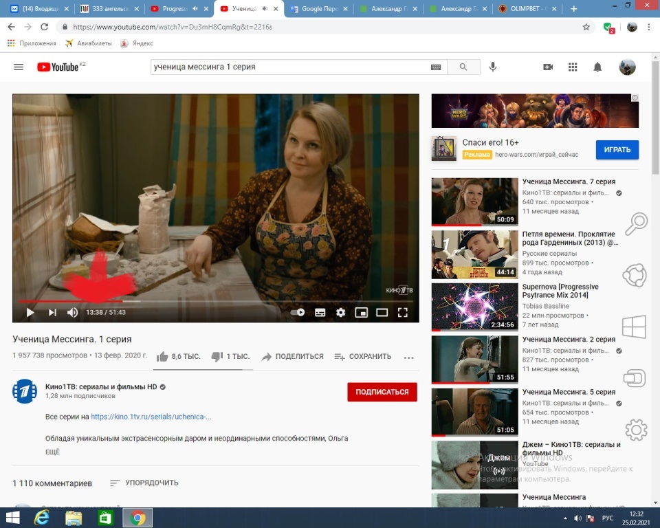This screenshot has height=528, width=660.
Task: Like the video (8,6 тыс.)
Action: (179, 357)
